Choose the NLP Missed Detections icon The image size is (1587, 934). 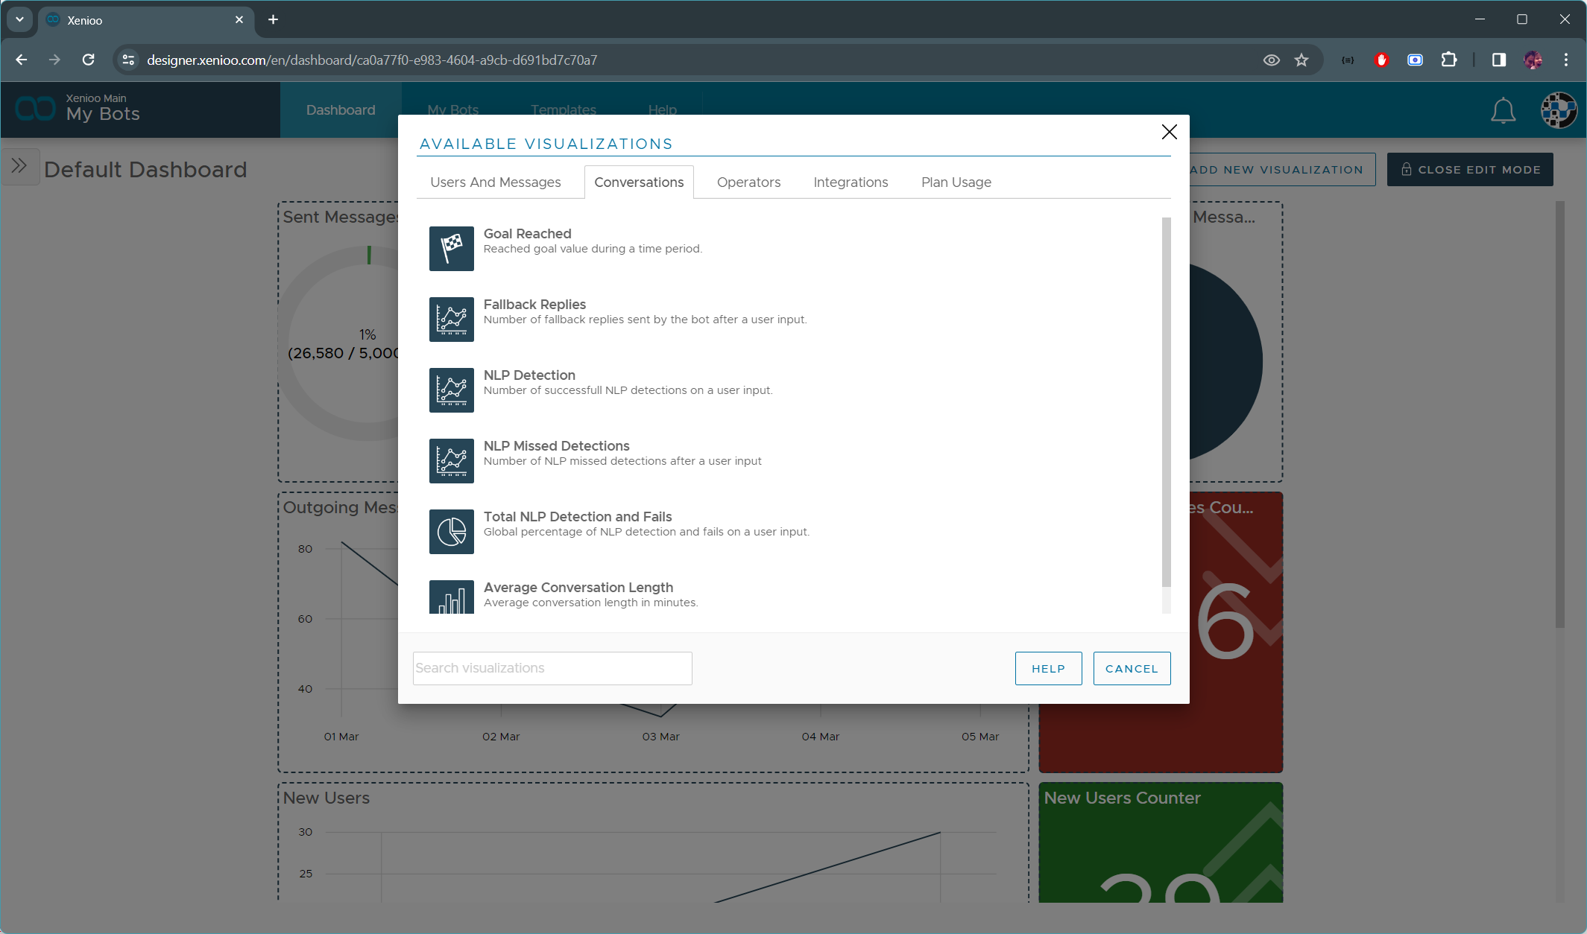tap(451, 460)
